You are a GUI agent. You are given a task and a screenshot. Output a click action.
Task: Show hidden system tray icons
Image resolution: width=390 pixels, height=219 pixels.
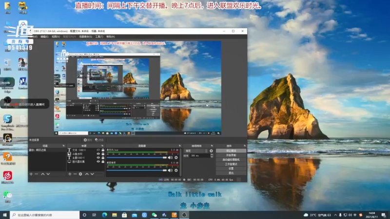(335, 215)
